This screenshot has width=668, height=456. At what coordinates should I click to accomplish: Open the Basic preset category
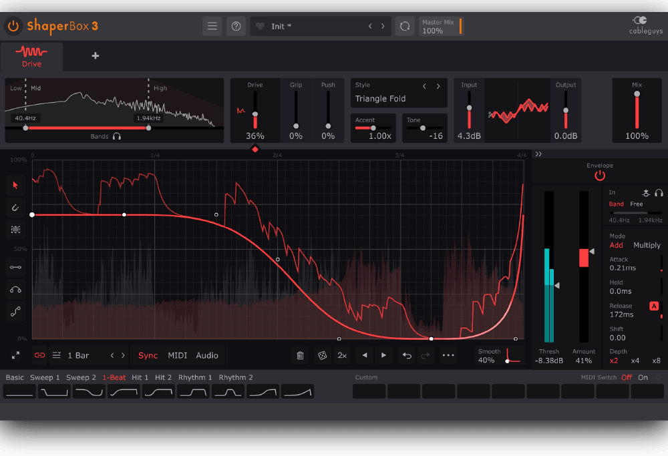click(x=15, y=377)
